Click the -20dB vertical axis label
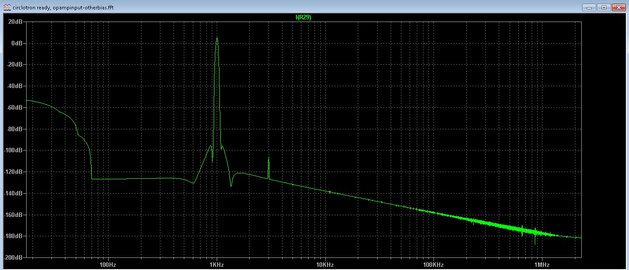629x270 pixels. click(x=15, y=65)
